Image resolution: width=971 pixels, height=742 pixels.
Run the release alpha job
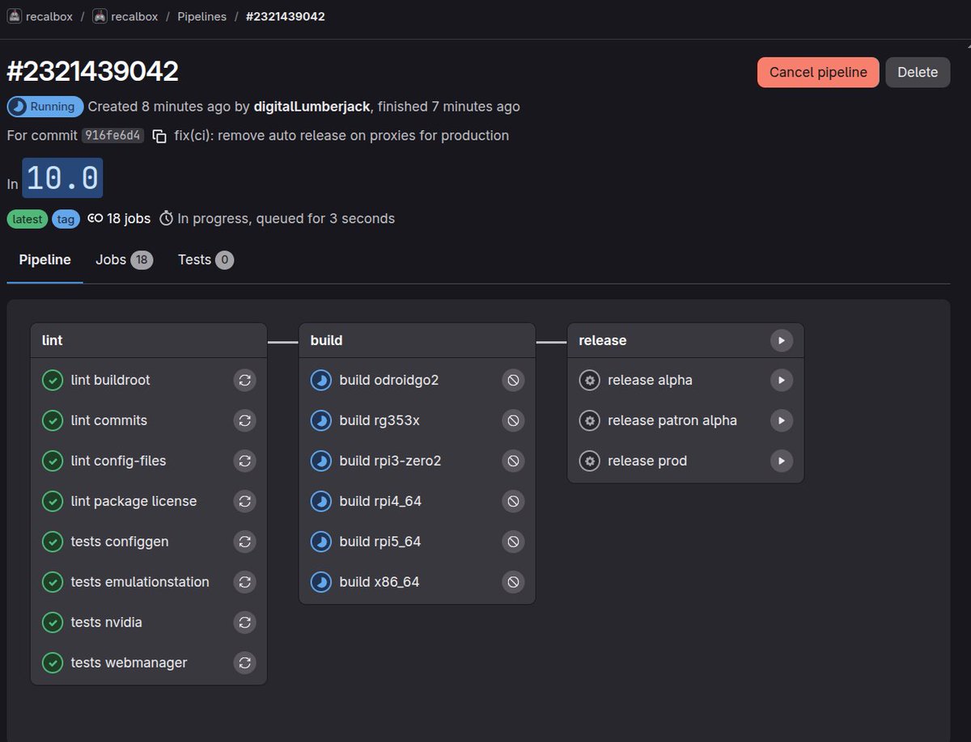(x=782, y=380)
